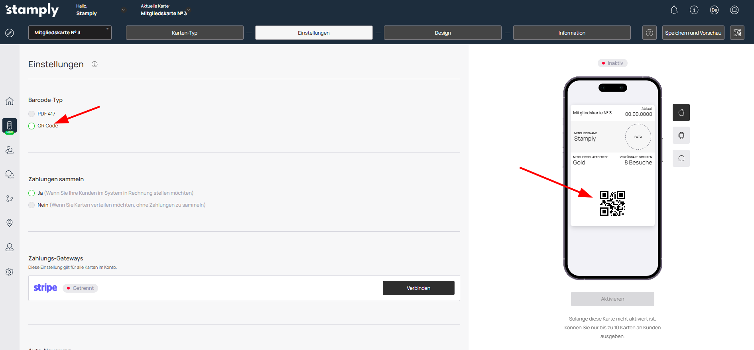Switch to the Karten-Typ tab
The width and height of the screenshot is (754, 350).
click(x=184, y=33)
